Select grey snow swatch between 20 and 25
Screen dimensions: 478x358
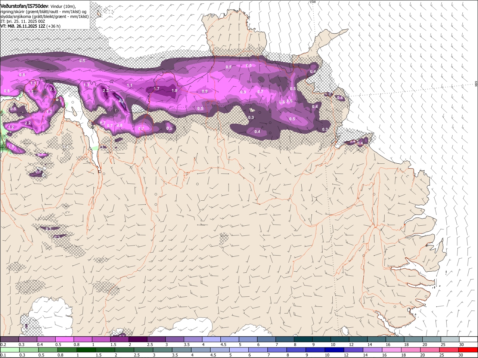click(x=432, y=339)
